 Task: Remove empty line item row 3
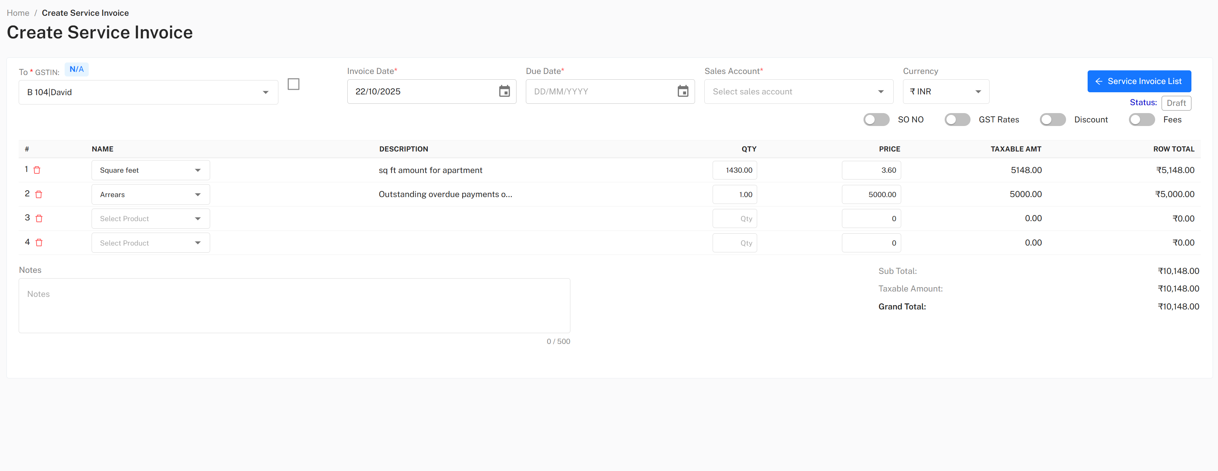pyautogui.click(x=39, y=219)
